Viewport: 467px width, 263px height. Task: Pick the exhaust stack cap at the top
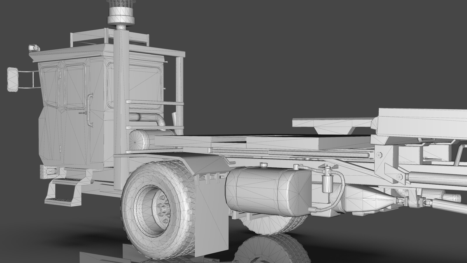click(x=121, y=12)
